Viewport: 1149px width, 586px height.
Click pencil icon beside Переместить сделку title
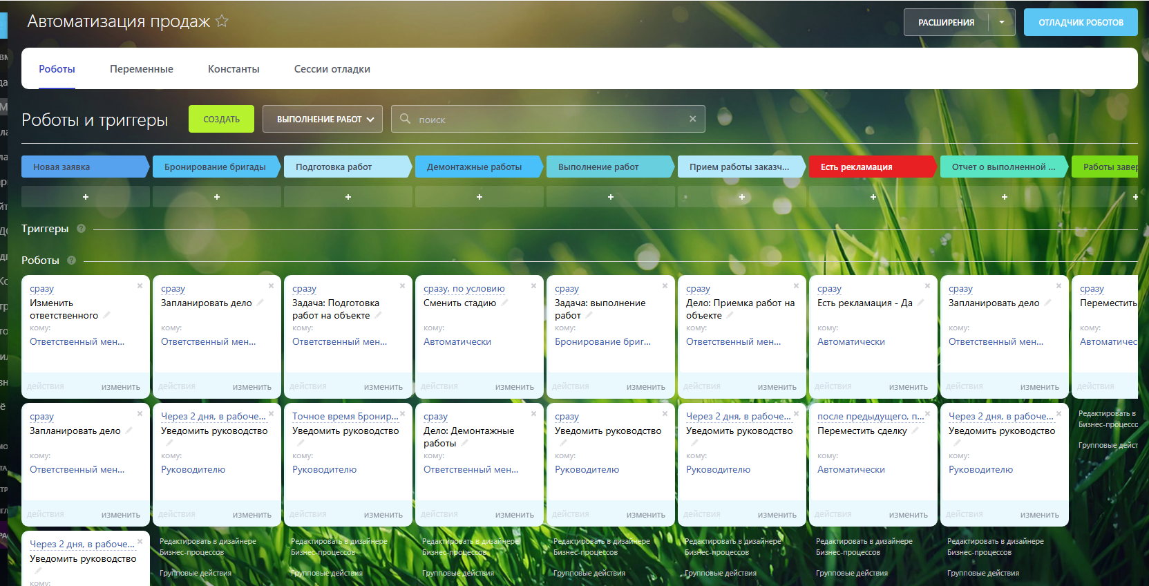[915, 431]
